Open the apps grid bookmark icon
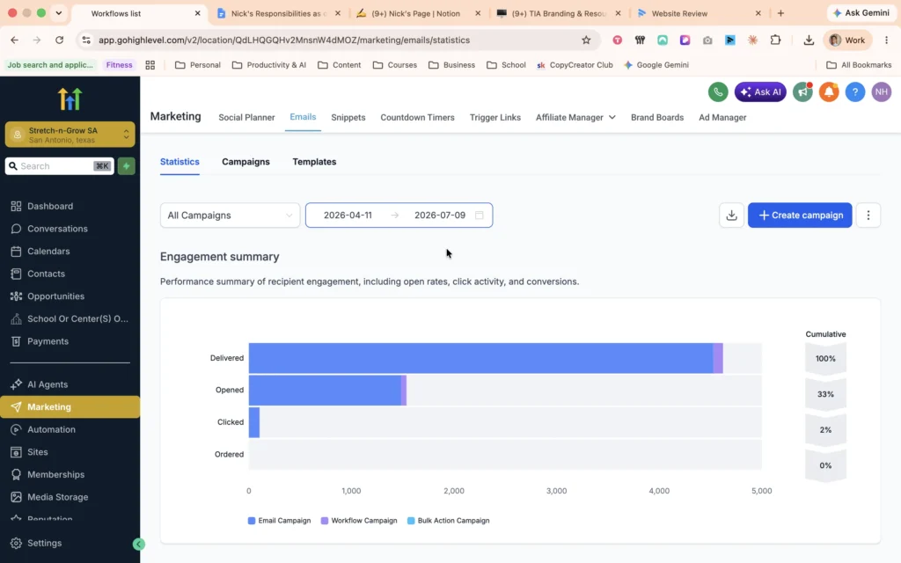Image resolution: width=901 pixels, height=563 pixels. (150, 65)
